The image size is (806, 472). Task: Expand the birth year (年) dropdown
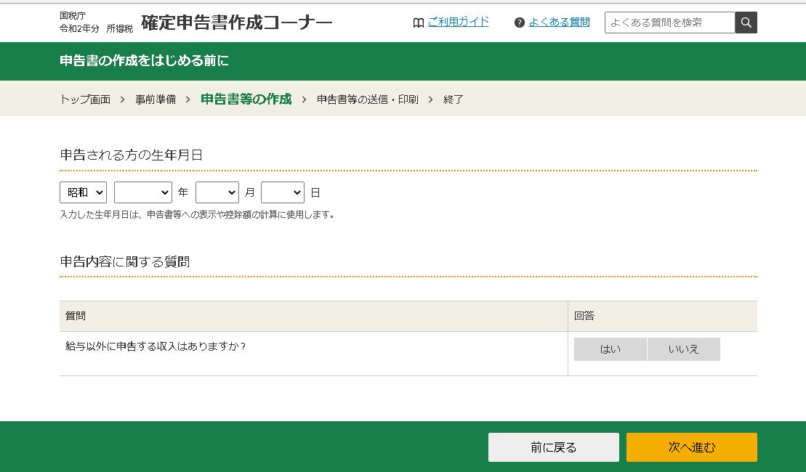142,192
